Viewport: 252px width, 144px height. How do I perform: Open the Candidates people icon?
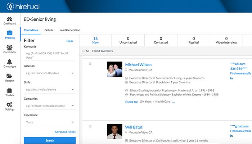10,48
